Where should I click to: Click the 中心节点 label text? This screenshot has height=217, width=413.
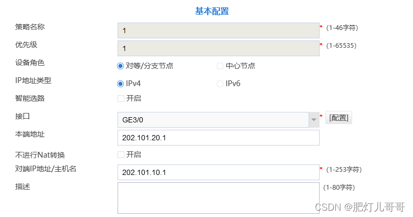[x=240, y=66]
